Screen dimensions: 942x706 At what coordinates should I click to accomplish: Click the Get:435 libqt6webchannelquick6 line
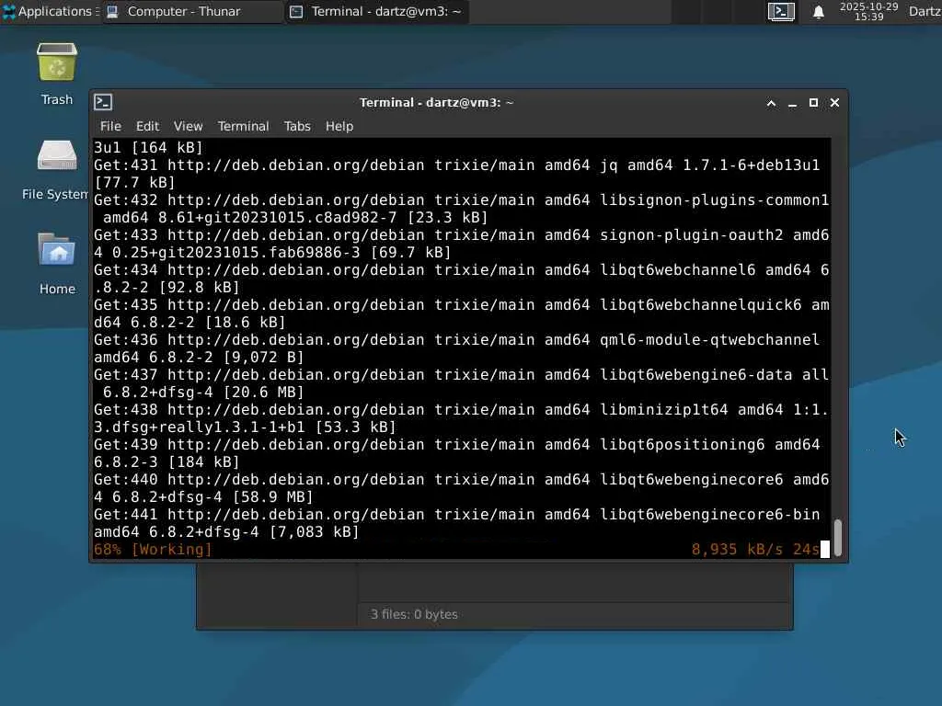[x=462, y=313]
